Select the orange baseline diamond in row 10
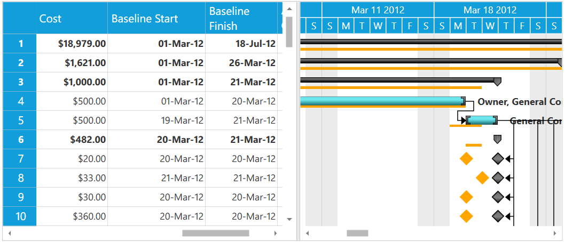 click(466, 216)
